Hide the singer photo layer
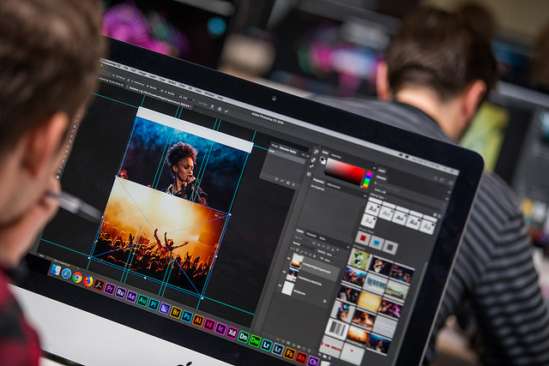This screenshot has height=366, width=549. (x=284, y=273)
